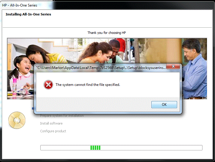Screen dimensions: 215x162
Task: Click the red error icon in the dialog
Action: pos(48,85)
